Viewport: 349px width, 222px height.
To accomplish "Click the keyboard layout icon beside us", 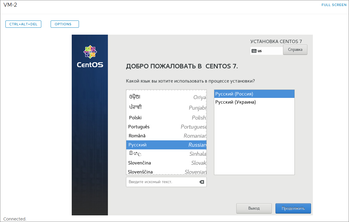I will [x=254, y=51].
